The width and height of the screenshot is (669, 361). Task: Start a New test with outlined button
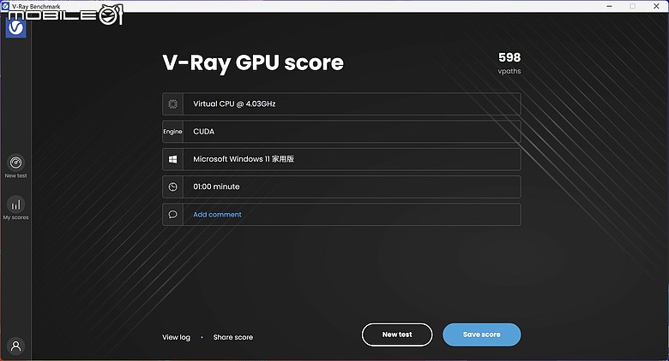tap(397, 334)
